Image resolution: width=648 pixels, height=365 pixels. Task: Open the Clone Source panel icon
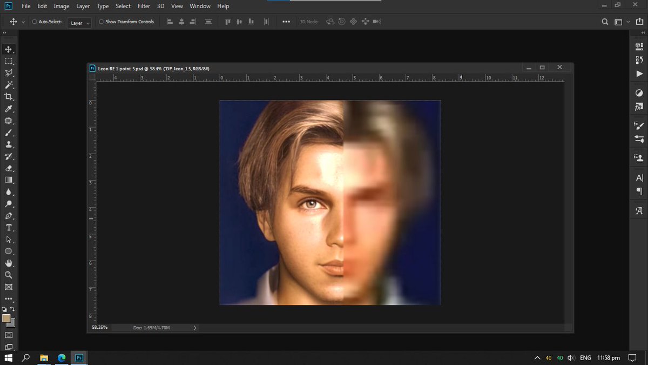point(639,158)
